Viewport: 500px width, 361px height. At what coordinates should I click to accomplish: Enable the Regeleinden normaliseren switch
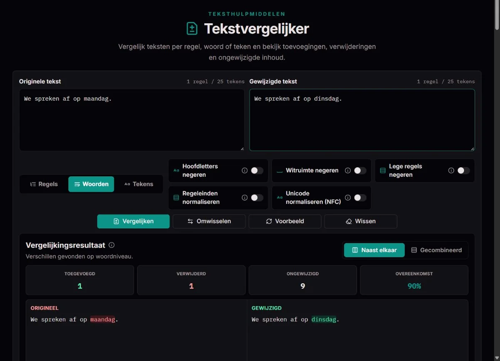[x=257, y=198]
